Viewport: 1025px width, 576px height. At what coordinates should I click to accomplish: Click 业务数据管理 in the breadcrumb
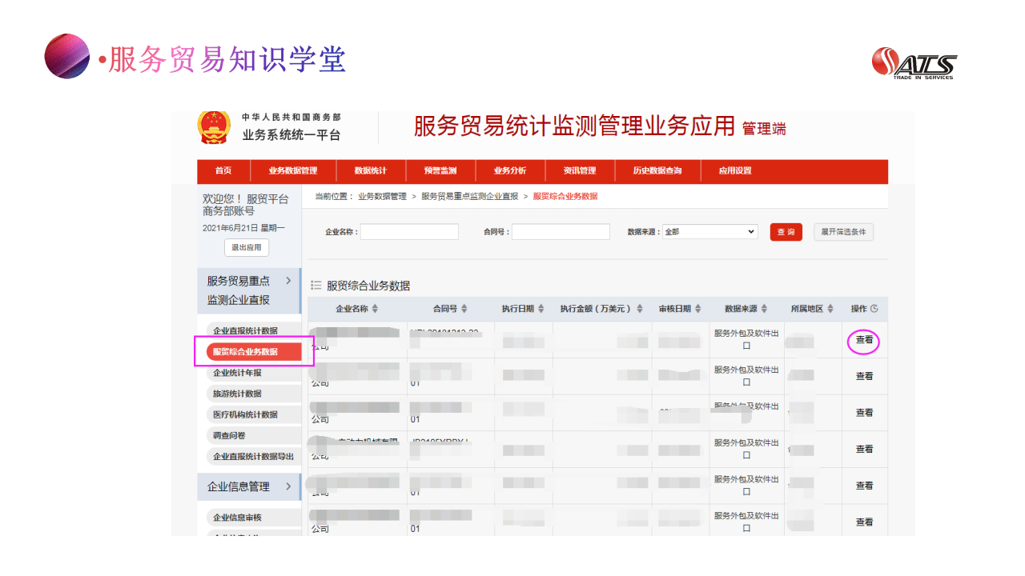[x=382, y=197]
